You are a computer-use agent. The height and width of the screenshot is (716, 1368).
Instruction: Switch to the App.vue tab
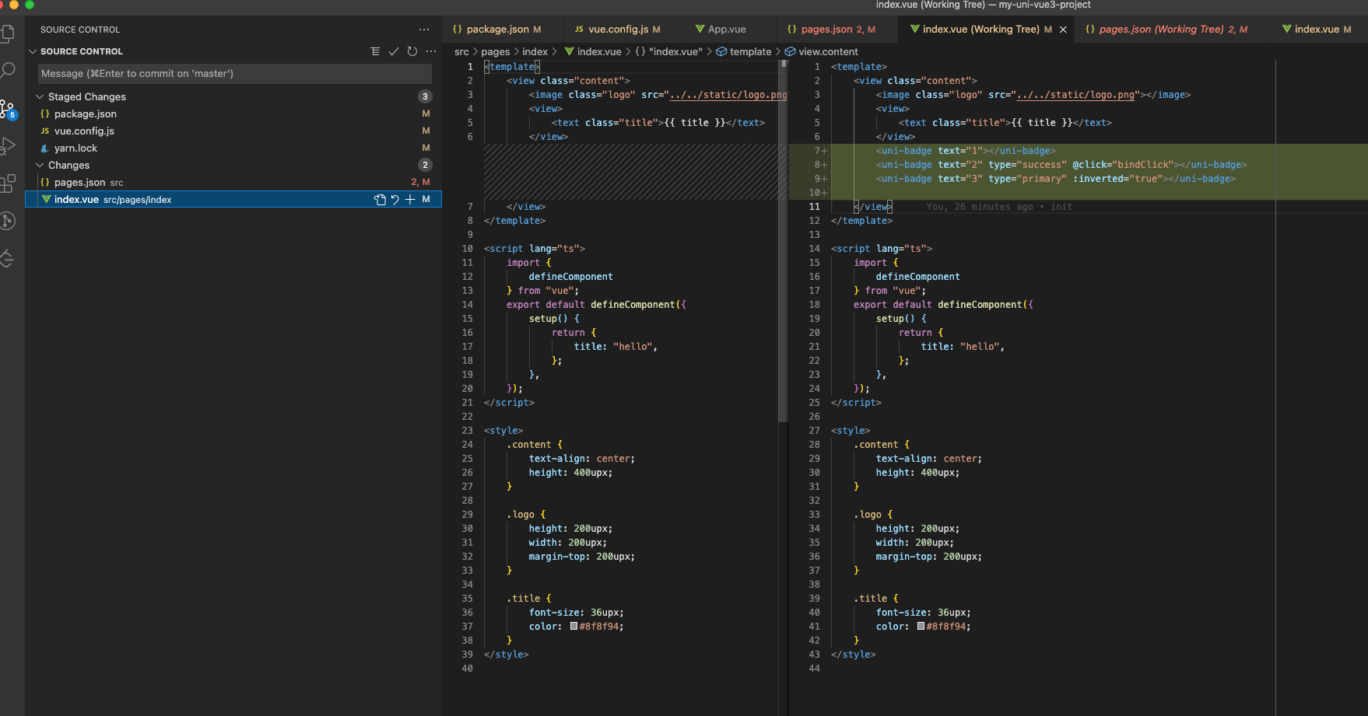click(727, 29)
